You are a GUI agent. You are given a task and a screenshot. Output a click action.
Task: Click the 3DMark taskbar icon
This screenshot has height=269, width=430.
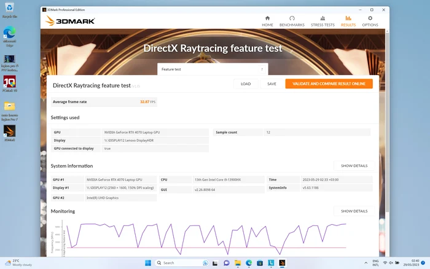tap(282, 263)
